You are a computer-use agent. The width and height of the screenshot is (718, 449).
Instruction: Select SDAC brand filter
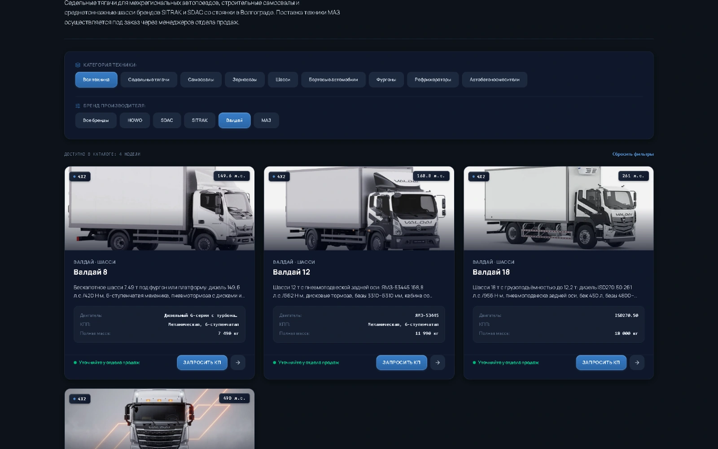click(x=167, y=120)
